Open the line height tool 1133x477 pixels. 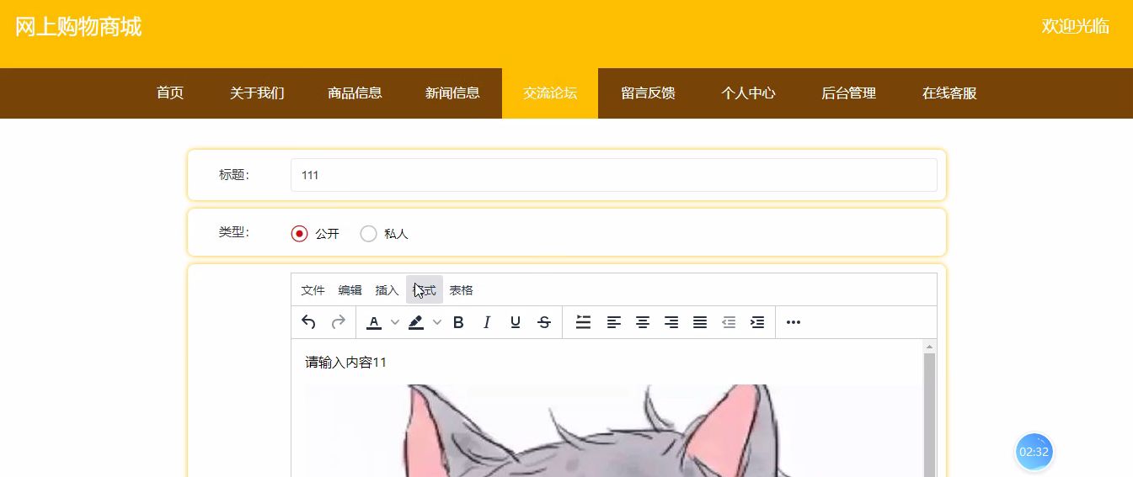[x=583, y=322]
